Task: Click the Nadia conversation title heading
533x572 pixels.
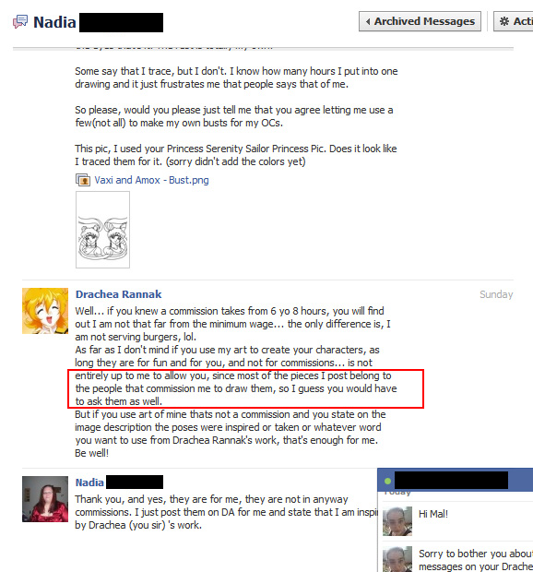Action: (x=54, y=22)
